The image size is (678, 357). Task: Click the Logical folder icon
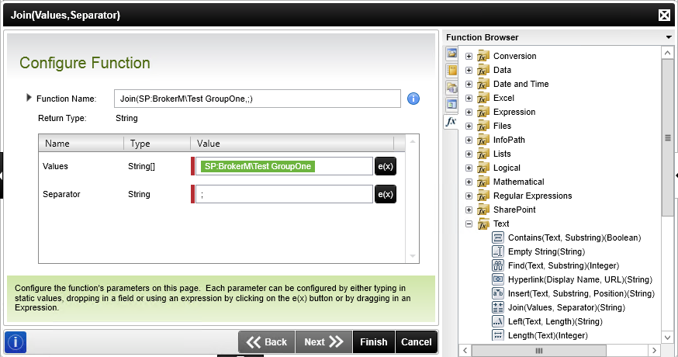483,168
